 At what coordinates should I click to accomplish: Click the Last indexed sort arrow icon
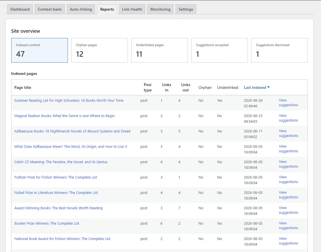pos(269,87)
